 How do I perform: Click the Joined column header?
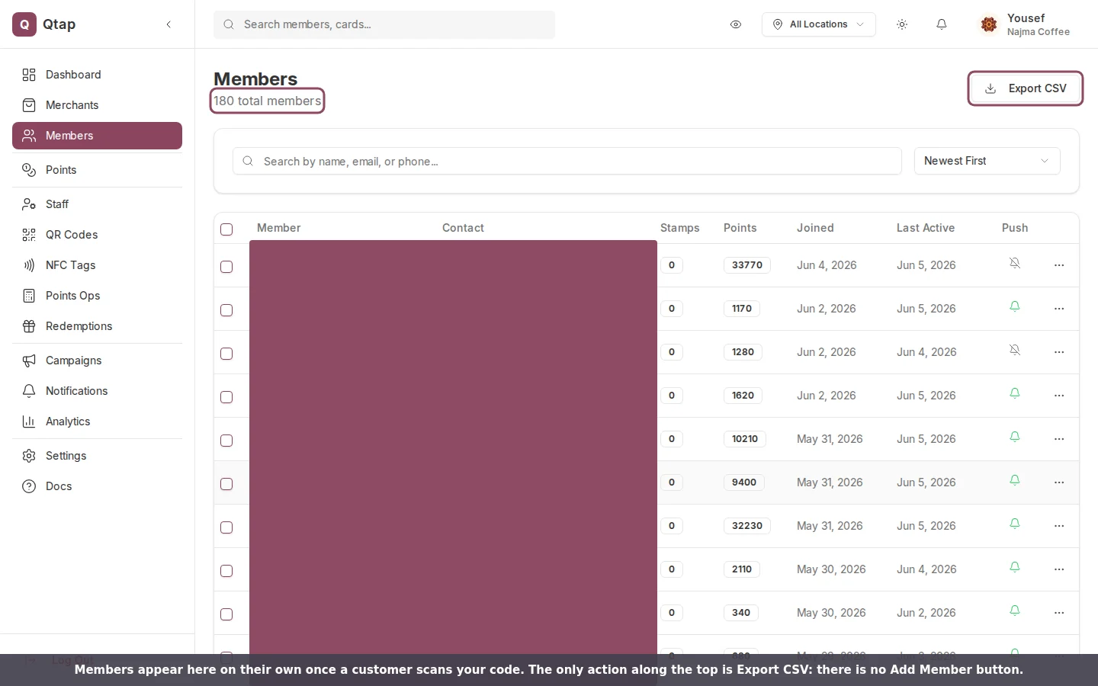tap(815, 228)
